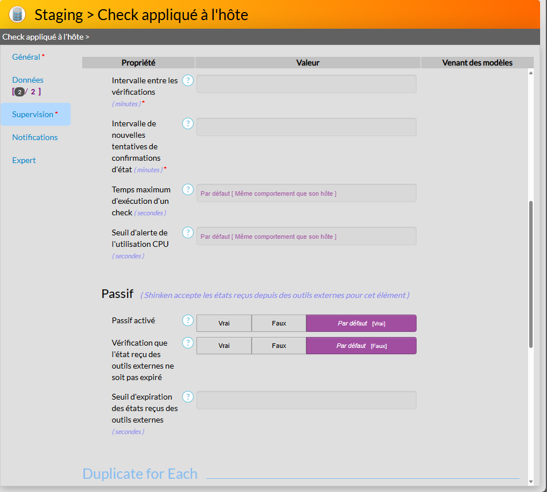Show help for Seuil d'alerte CPU
Image resolution: width=547 pixels, height=492 pixels.
pos(187,233)
